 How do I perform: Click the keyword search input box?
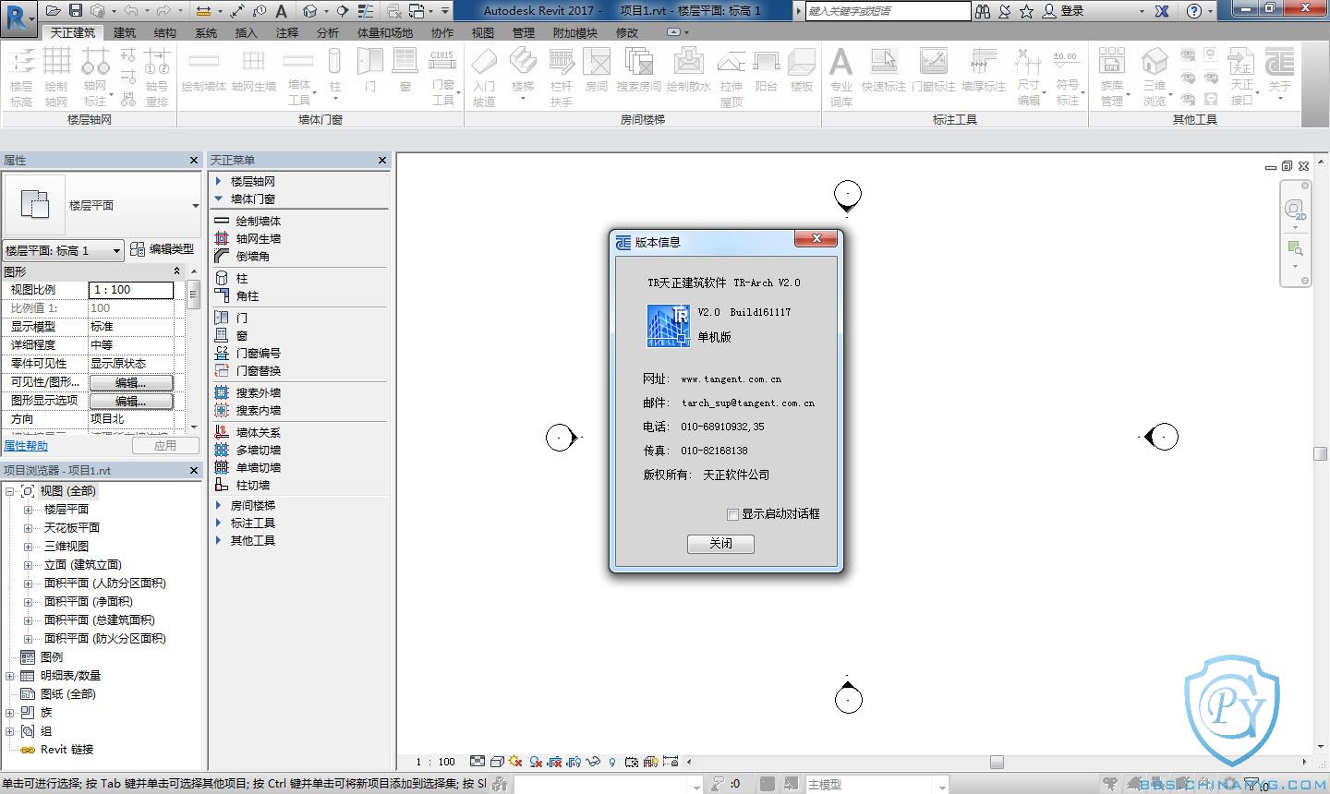pyautogui.click(x=888, y=11)
